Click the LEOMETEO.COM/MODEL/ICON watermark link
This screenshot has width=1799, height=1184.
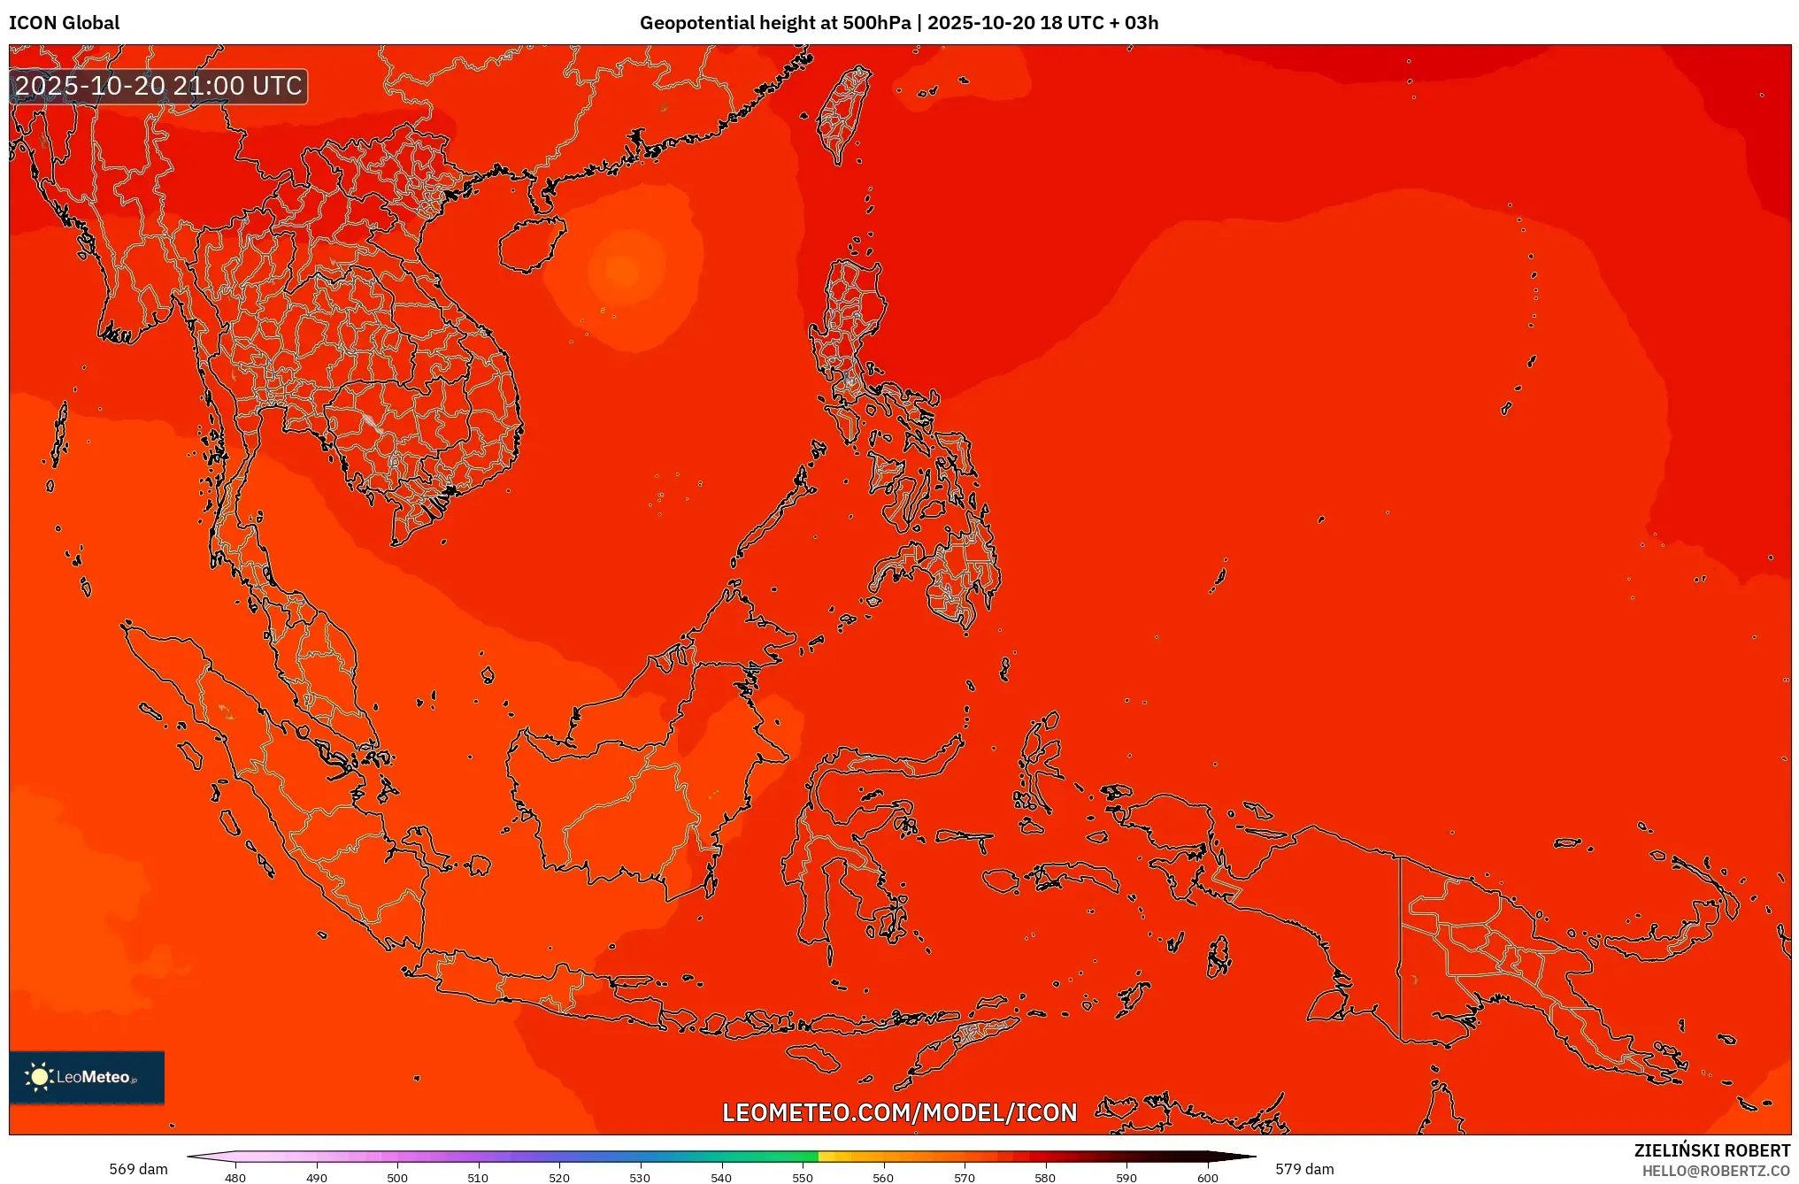[x=899, y=1112]
